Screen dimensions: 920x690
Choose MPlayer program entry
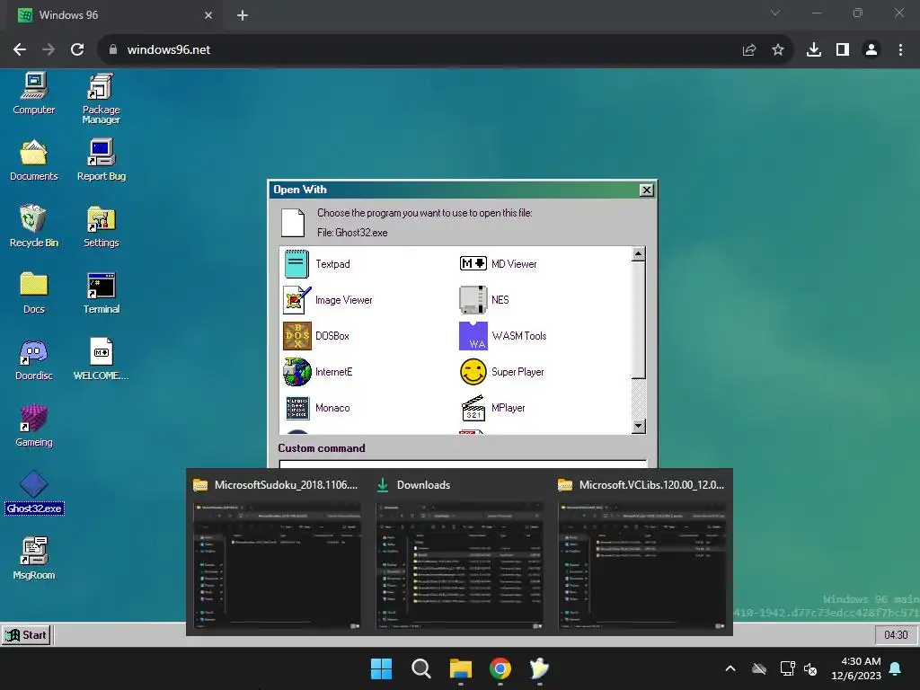[x=493, y=408]
